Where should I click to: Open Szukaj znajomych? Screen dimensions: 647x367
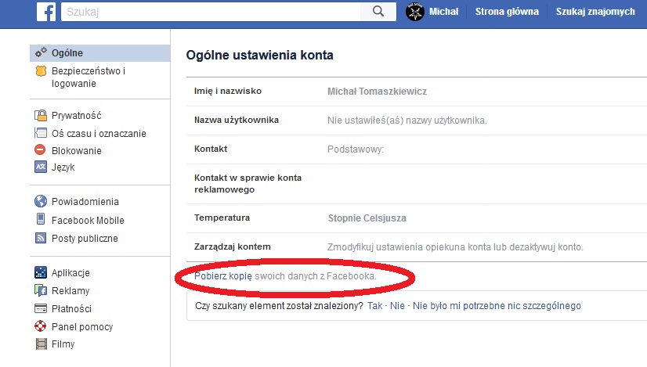coord(595,12)
